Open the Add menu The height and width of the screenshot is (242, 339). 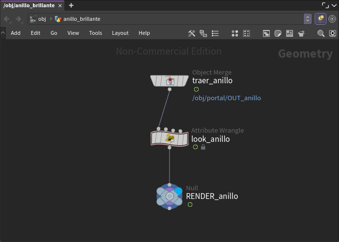[x=15, y=33]
